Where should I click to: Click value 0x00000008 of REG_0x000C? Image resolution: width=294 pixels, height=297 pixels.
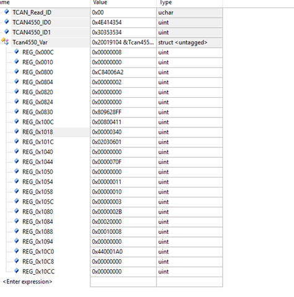(106, 53)
